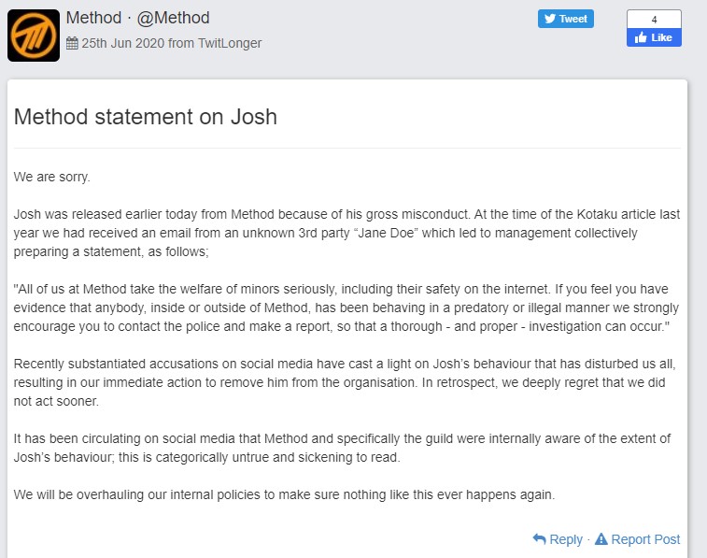The height and width of the screenshot is (558, 707).
Task: Open the Reply link text
Action: [x=566, y=539]
